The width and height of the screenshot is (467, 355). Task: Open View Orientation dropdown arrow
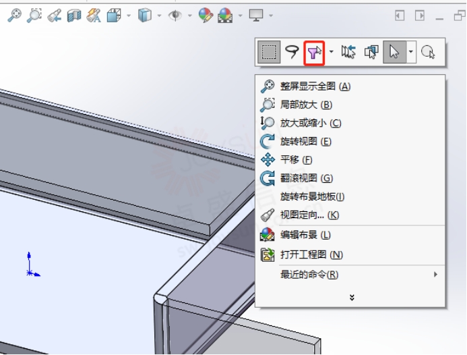click(x=129, y=16)
